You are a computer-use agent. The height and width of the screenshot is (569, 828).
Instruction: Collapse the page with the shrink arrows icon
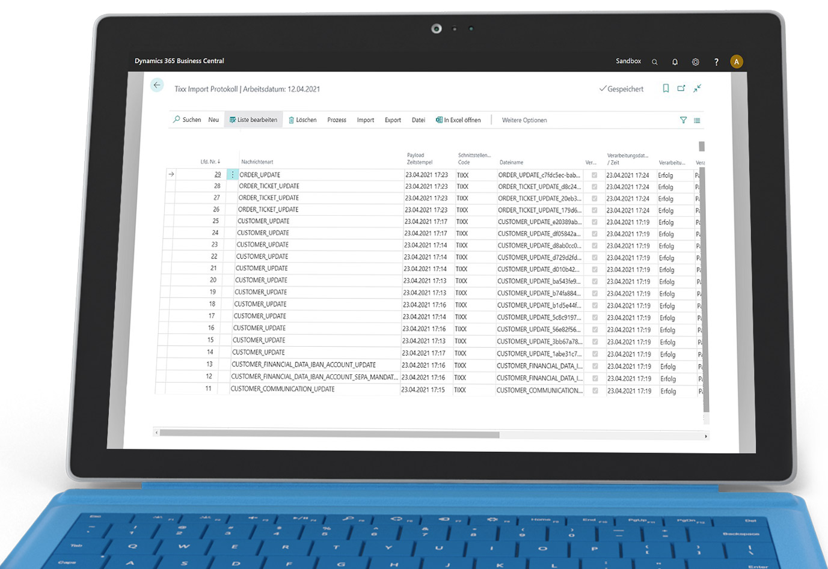click(x=698, y=88)
